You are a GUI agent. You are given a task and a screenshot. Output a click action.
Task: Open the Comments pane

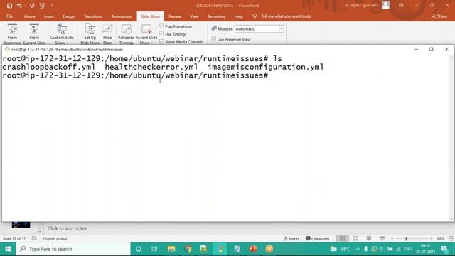click(318, 239)
